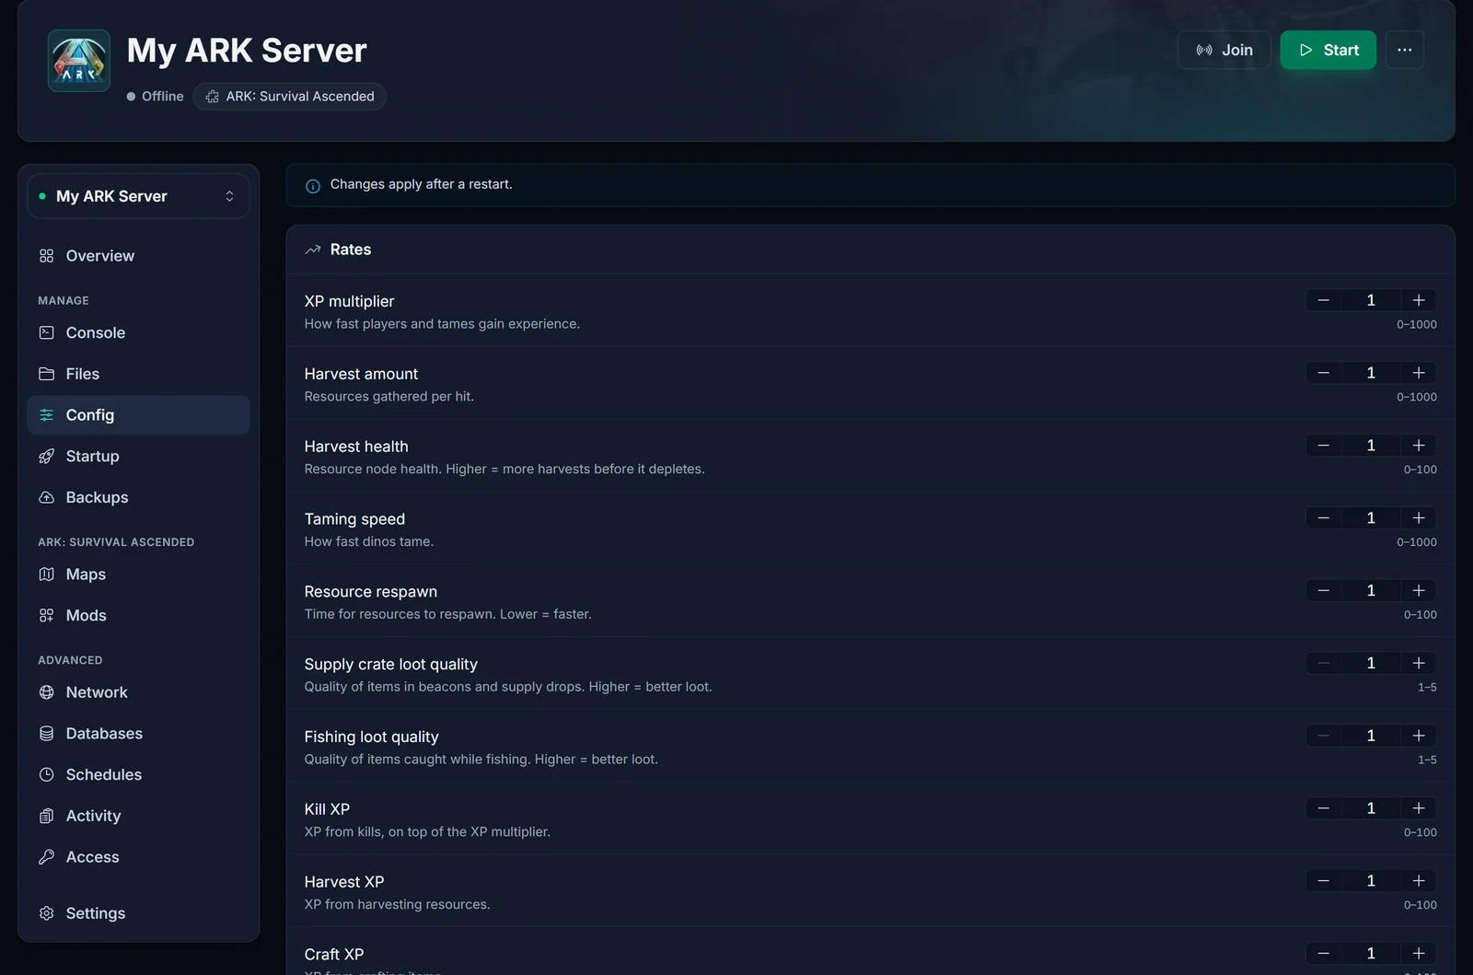Increase the XP multiplier value
The height and width of the screenshot is (975, 1473).
[1419, 300]
